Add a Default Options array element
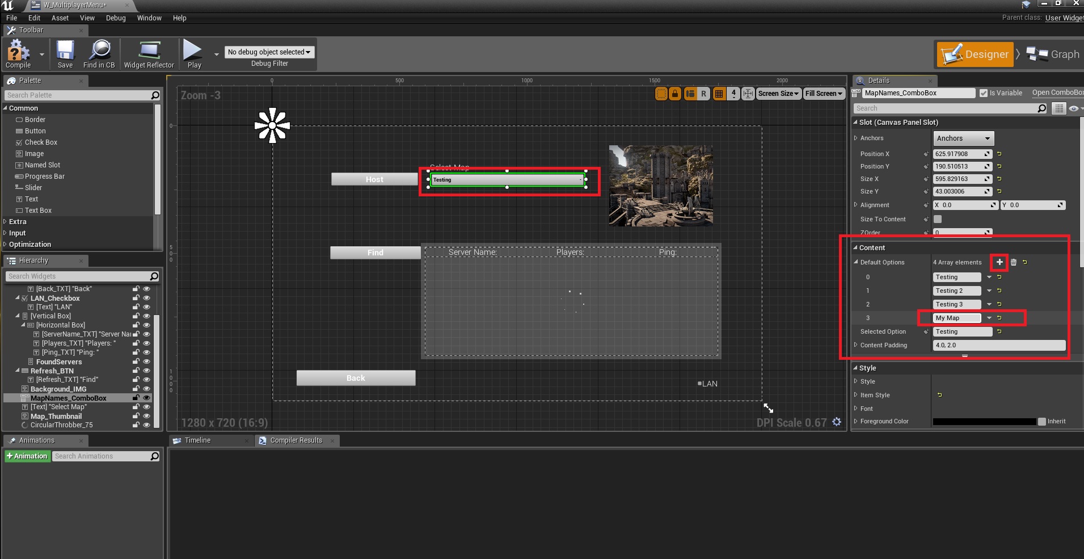The height and width of the screenshot is (559, 1084). click(999, 262)
